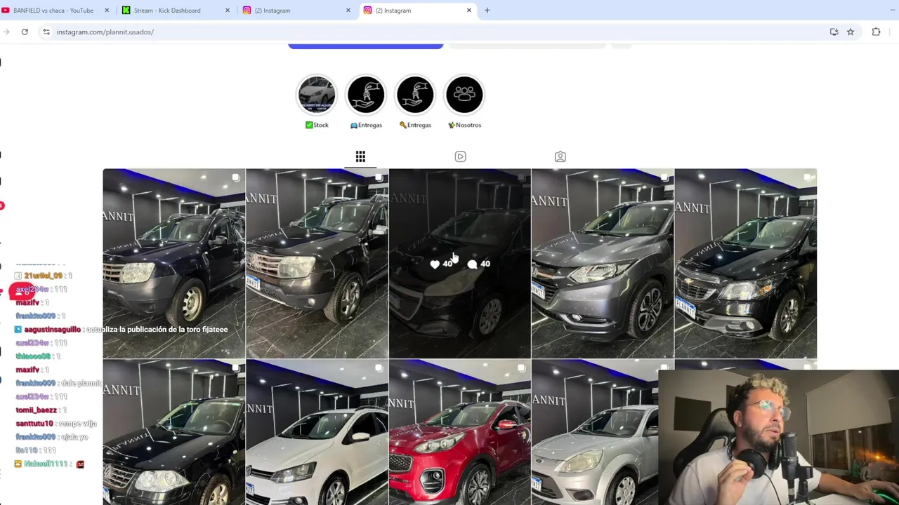The width and height of the screenshot is (899, 505).
Task: Open second Duster front-view post
Action: 317,263
